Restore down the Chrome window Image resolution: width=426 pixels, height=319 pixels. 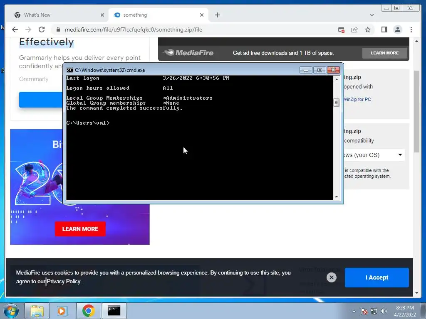[397, 8]
